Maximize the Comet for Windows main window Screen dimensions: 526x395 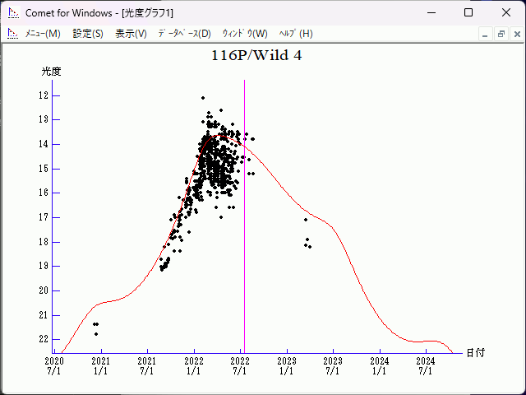click(468, 13)
